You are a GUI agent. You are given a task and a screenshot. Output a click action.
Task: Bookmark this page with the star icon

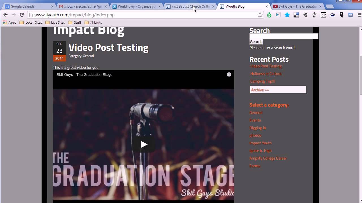pos(260,15)
